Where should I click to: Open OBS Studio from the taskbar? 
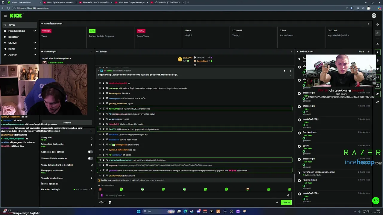pyautogui.click(x=231, y=211)
